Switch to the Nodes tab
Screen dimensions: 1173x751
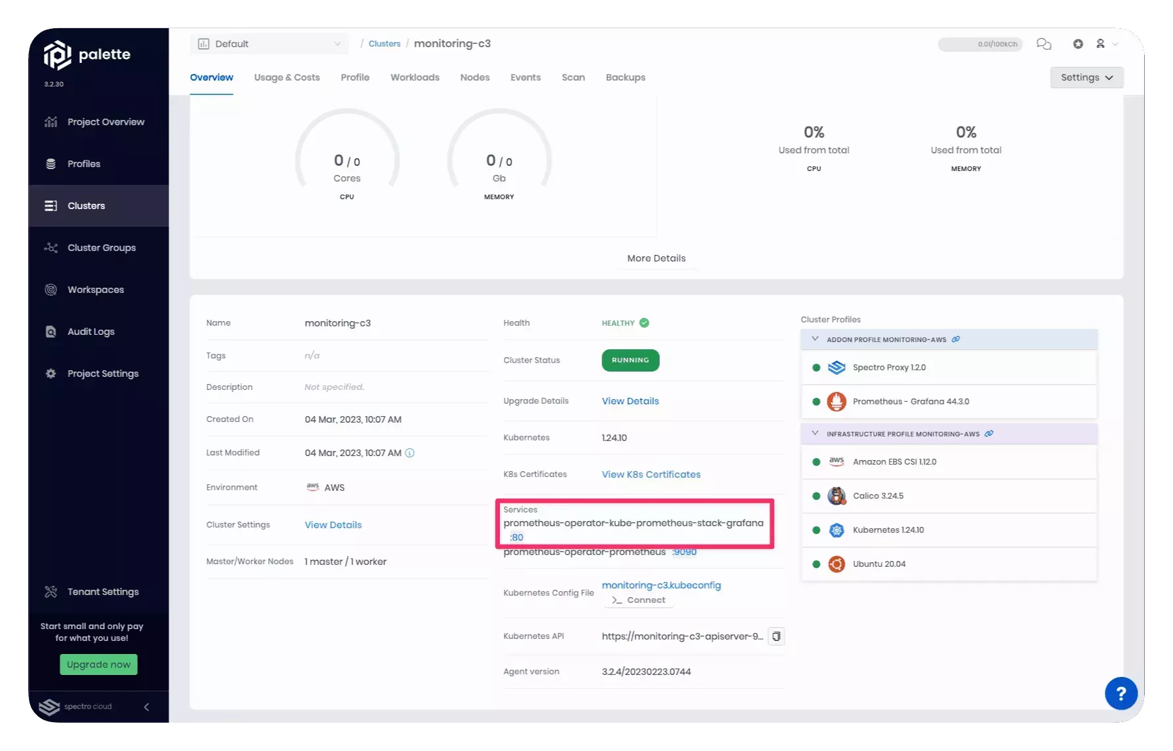(474, 77)
